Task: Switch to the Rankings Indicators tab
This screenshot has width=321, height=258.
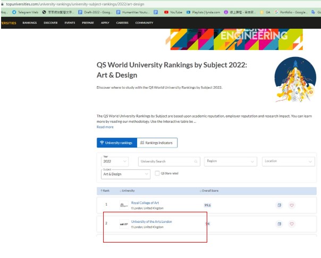Action: [x=157, y=143]
